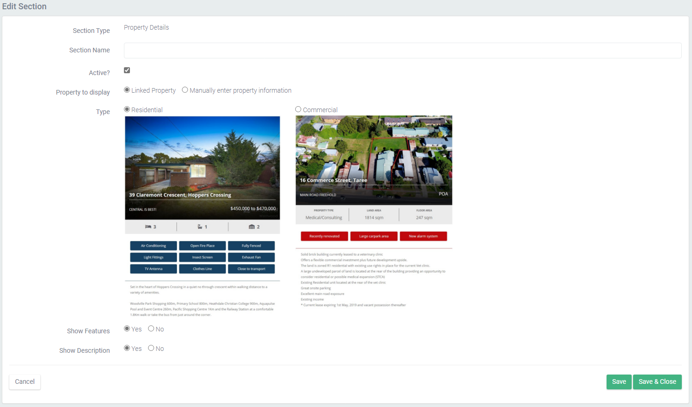This screenshot has height=407, width=692.
Task: Click the blue Air Conditioning feature tag
Action: pyautogui.click(x=153, y=246)
